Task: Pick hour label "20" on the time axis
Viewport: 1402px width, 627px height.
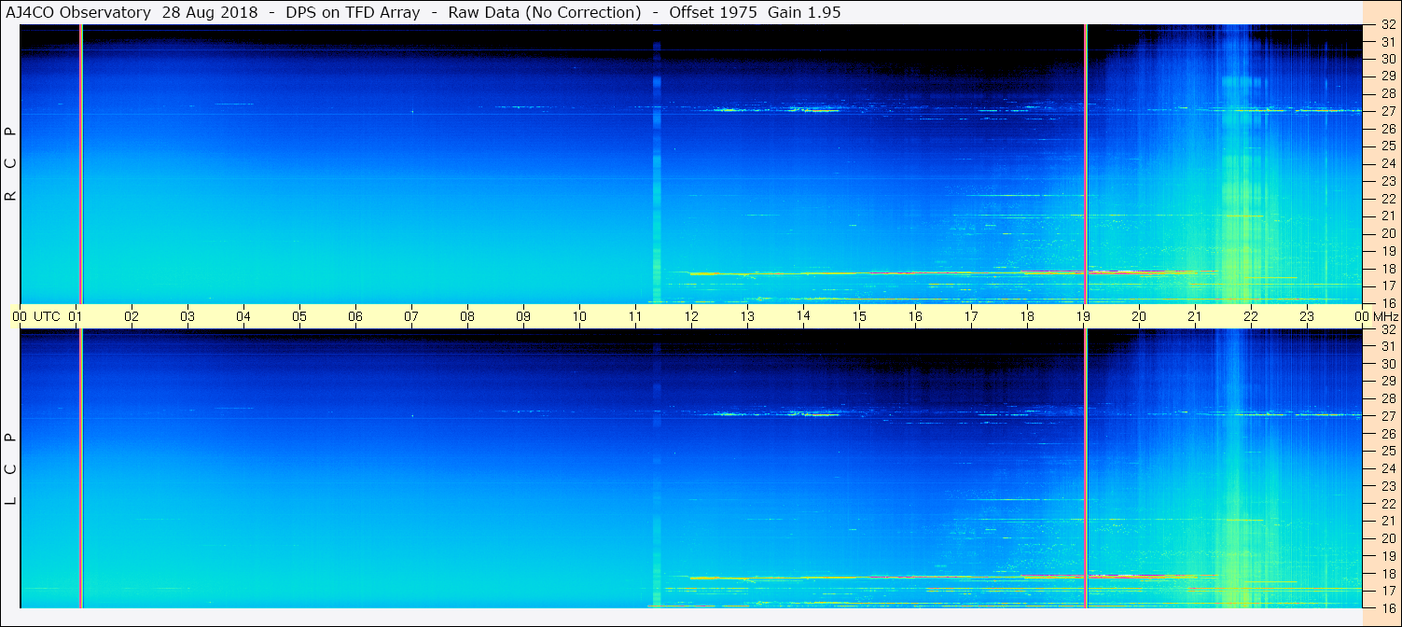Action: [1139, 316]
